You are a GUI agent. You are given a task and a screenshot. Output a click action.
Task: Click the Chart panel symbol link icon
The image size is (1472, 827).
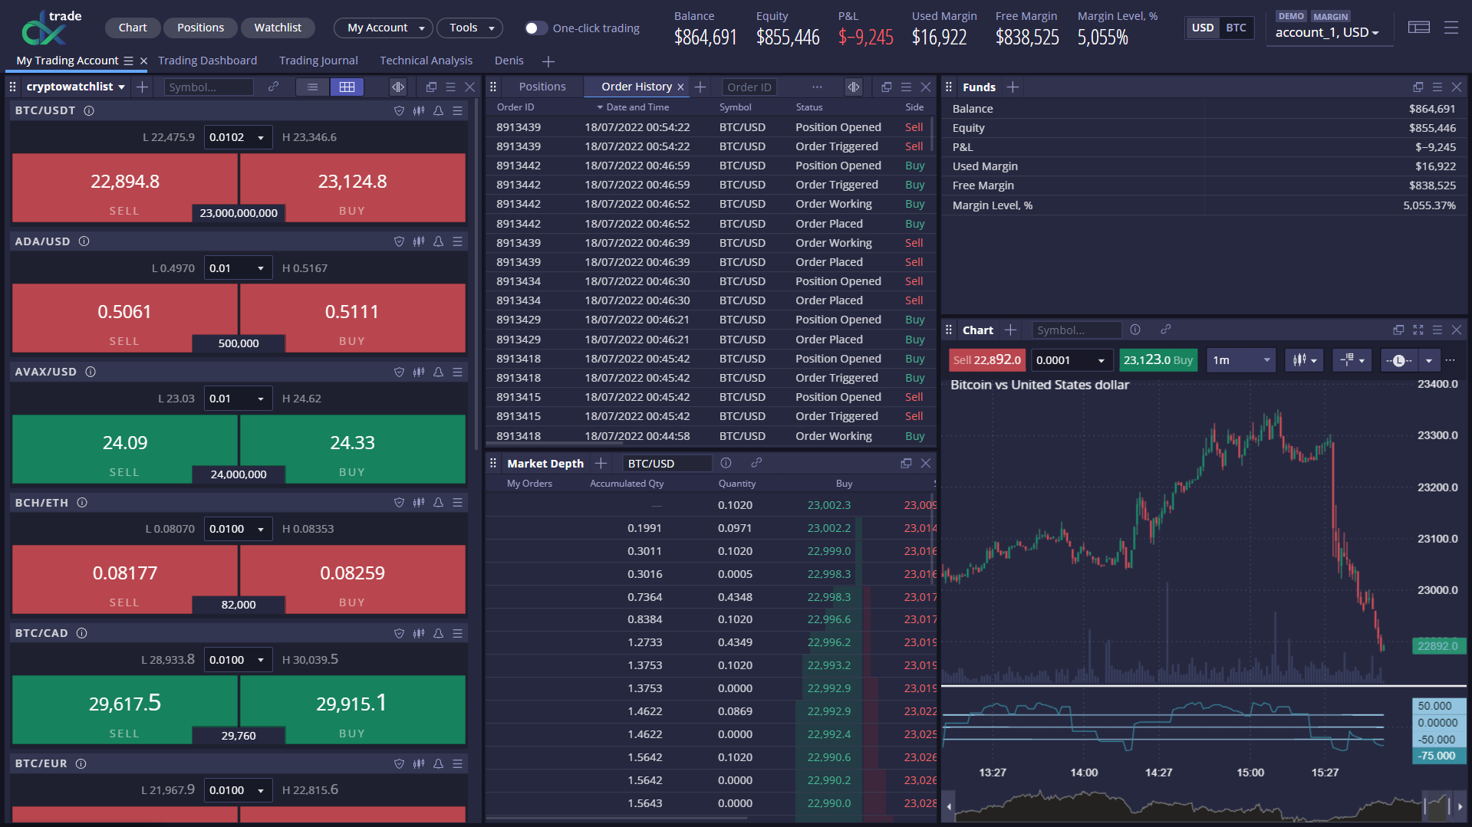[1165, 330]
